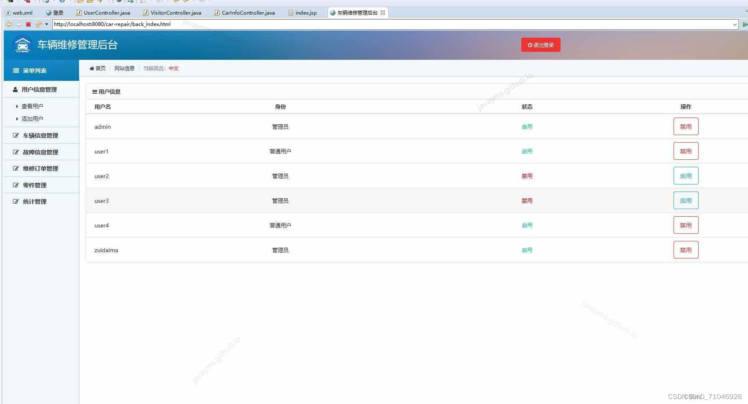Click the user icon beside 用户信息管理
The height and width of the screenshot is (404, 748).
click(x=15, y=89)
